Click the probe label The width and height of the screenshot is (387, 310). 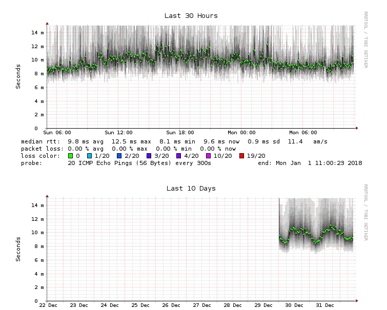pyautogui.click(x=32, y=163)
